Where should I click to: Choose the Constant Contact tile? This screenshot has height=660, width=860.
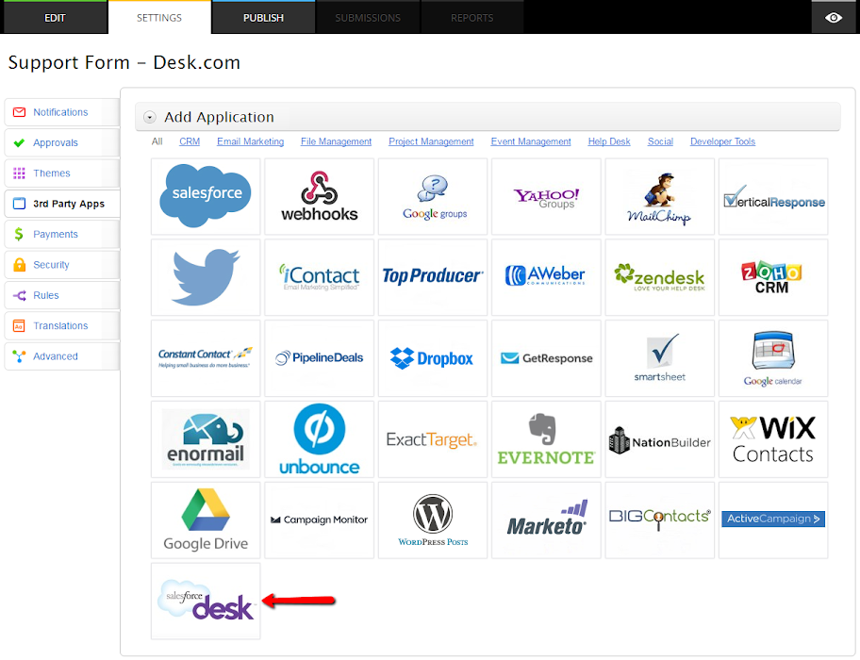[206, 358]
